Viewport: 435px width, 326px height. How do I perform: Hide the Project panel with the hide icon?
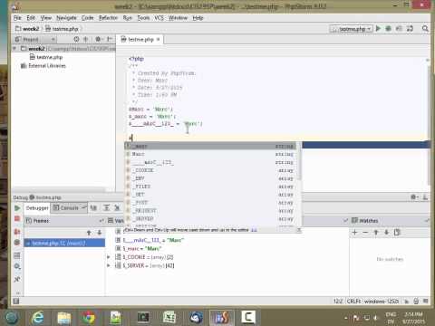pyautogui.click(x=110, y=39)
